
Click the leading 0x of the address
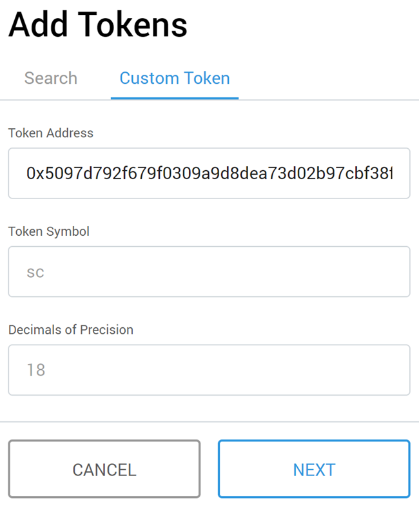click(x=35, y=173)
